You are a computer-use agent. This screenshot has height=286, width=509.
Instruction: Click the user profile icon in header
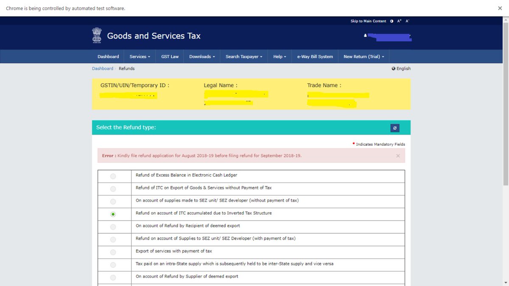point(365,36)
